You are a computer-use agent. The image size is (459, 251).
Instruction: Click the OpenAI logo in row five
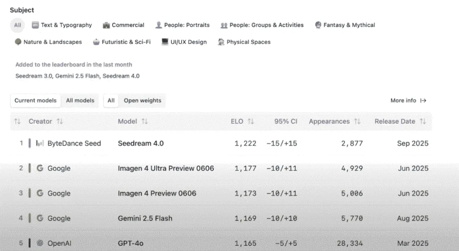pos(40,243)
